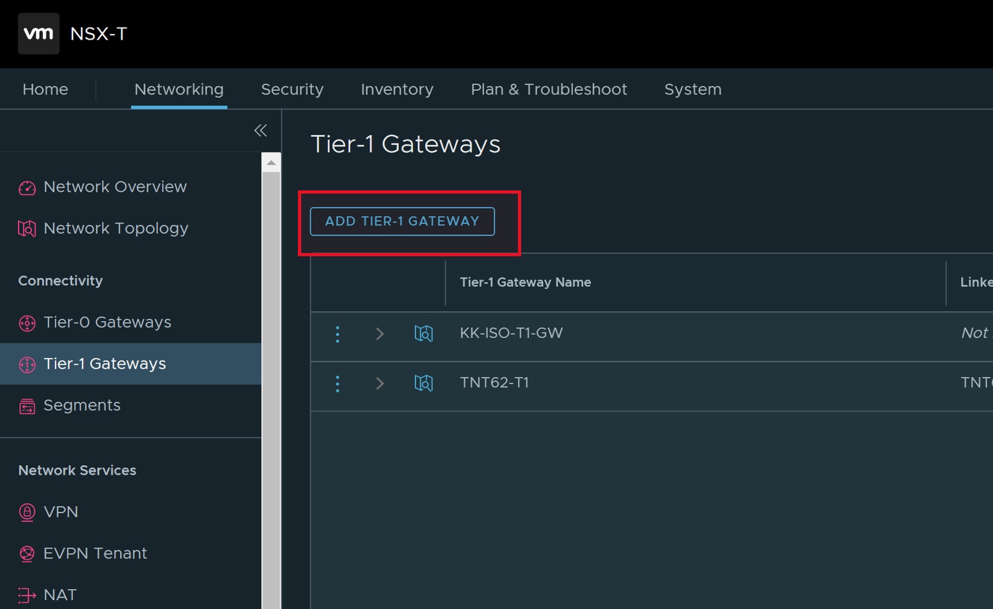Click the Connectivity section header
The height and width of the screenshot is (609, 993).
click(x=60, y=281)
